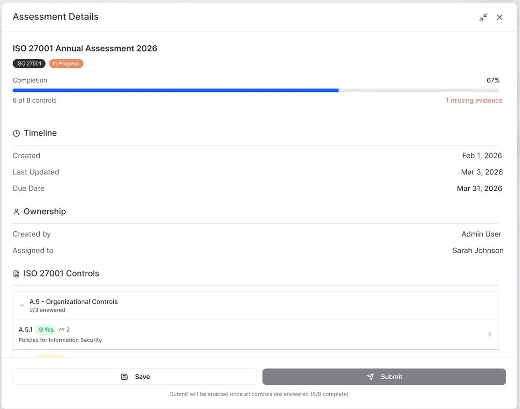Click the 'Submit will be enabled' hint text
Viewport: 520px width, 409px height.
pos(259,394)
